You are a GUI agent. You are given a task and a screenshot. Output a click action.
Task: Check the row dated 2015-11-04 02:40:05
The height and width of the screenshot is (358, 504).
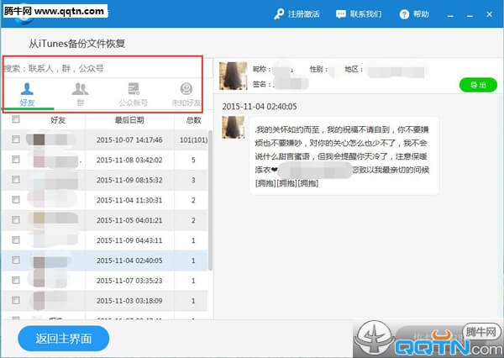point(16,260)
